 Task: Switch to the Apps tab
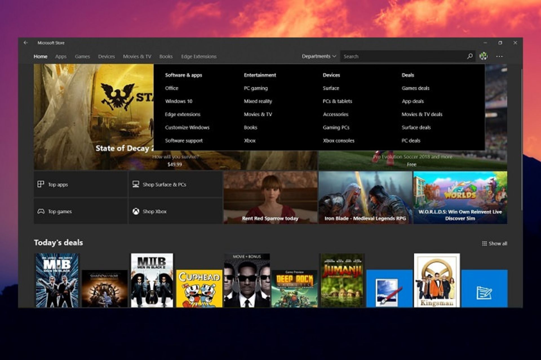tap(61, 57)
